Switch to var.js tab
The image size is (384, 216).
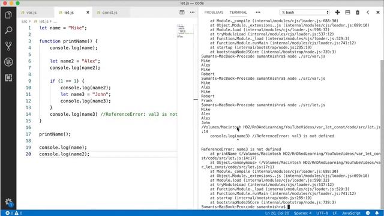(36, 13)
